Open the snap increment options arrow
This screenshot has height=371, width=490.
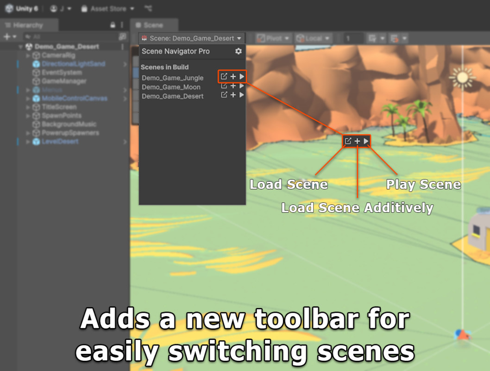(x=405, y=38)
